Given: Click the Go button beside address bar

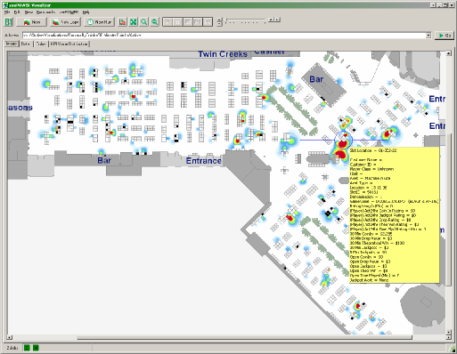Looking at the screenshot, I should [x=445, y=36].
